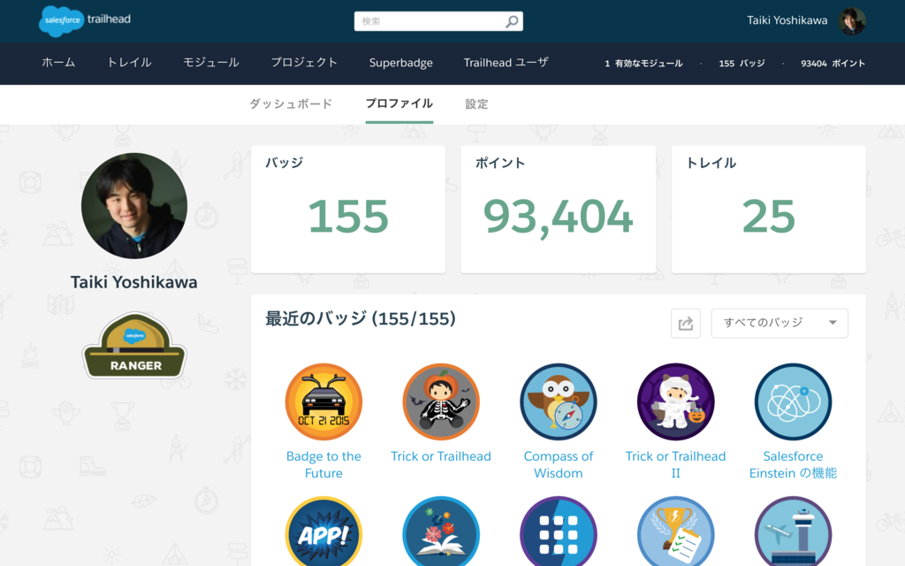Open the airport control tower badge icon
Screen dimensions: 905x566
(x=793, y=532)
